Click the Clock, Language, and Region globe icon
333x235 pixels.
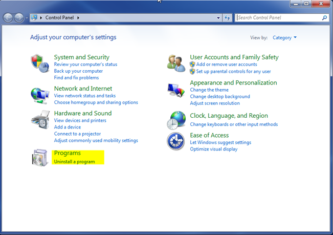pos(176,120)
